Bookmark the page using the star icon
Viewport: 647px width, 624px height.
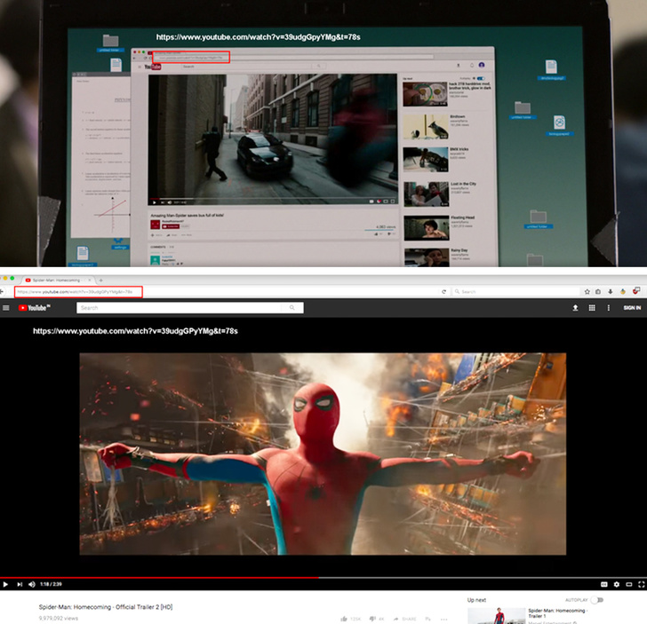(x=587, y=291)
